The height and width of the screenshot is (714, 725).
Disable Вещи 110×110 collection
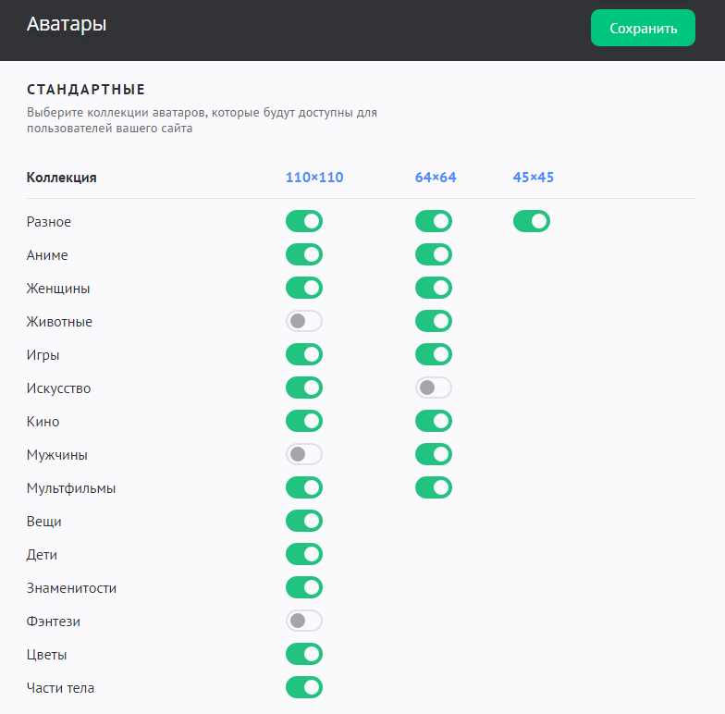tap(304, 522)
